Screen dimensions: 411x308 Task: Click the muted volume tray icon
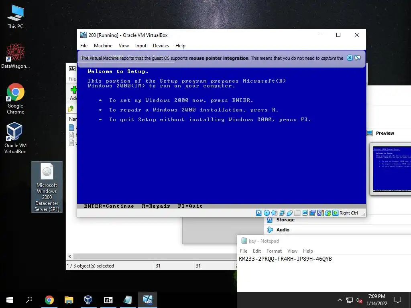(359, 300)
